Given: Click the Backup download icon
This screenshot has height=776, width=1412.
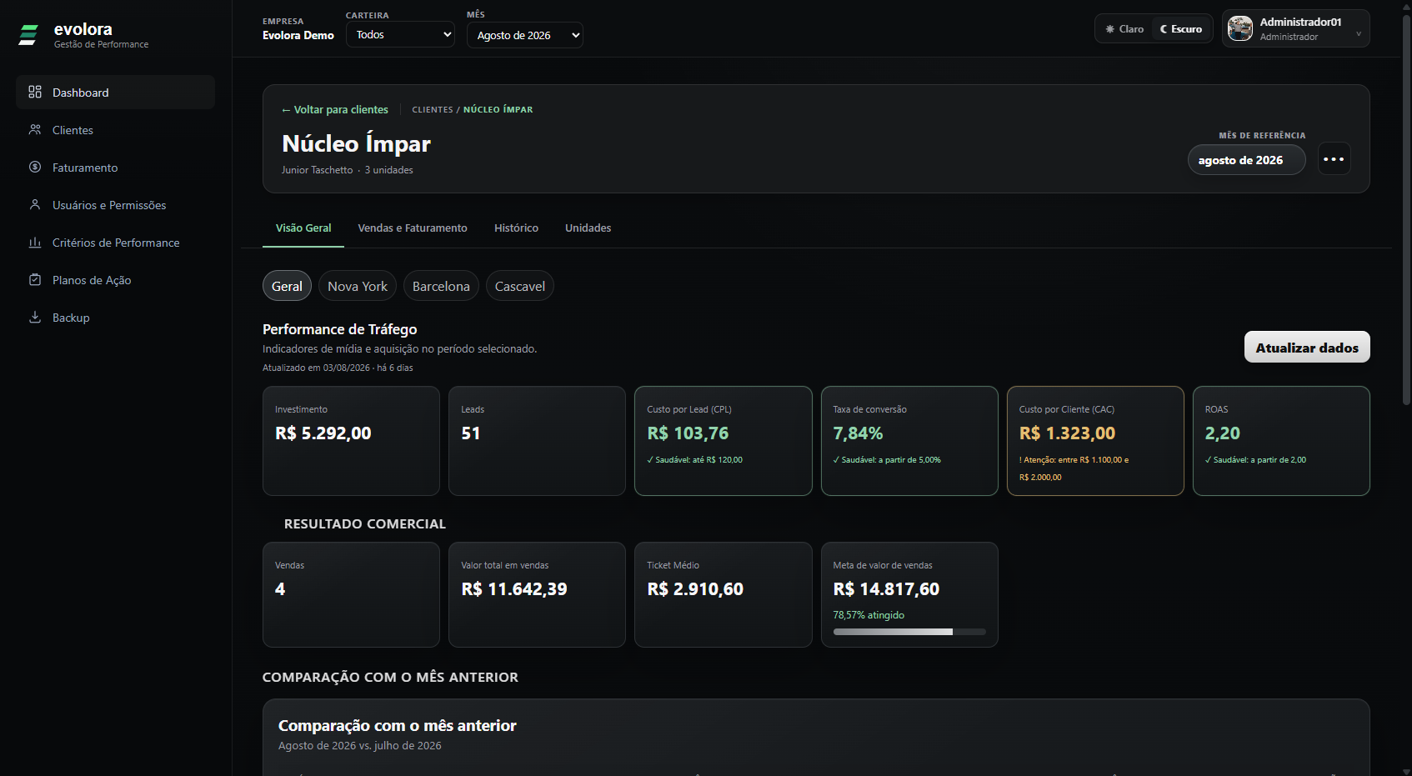Looking at the screenshot, I should tap(35, 317).
